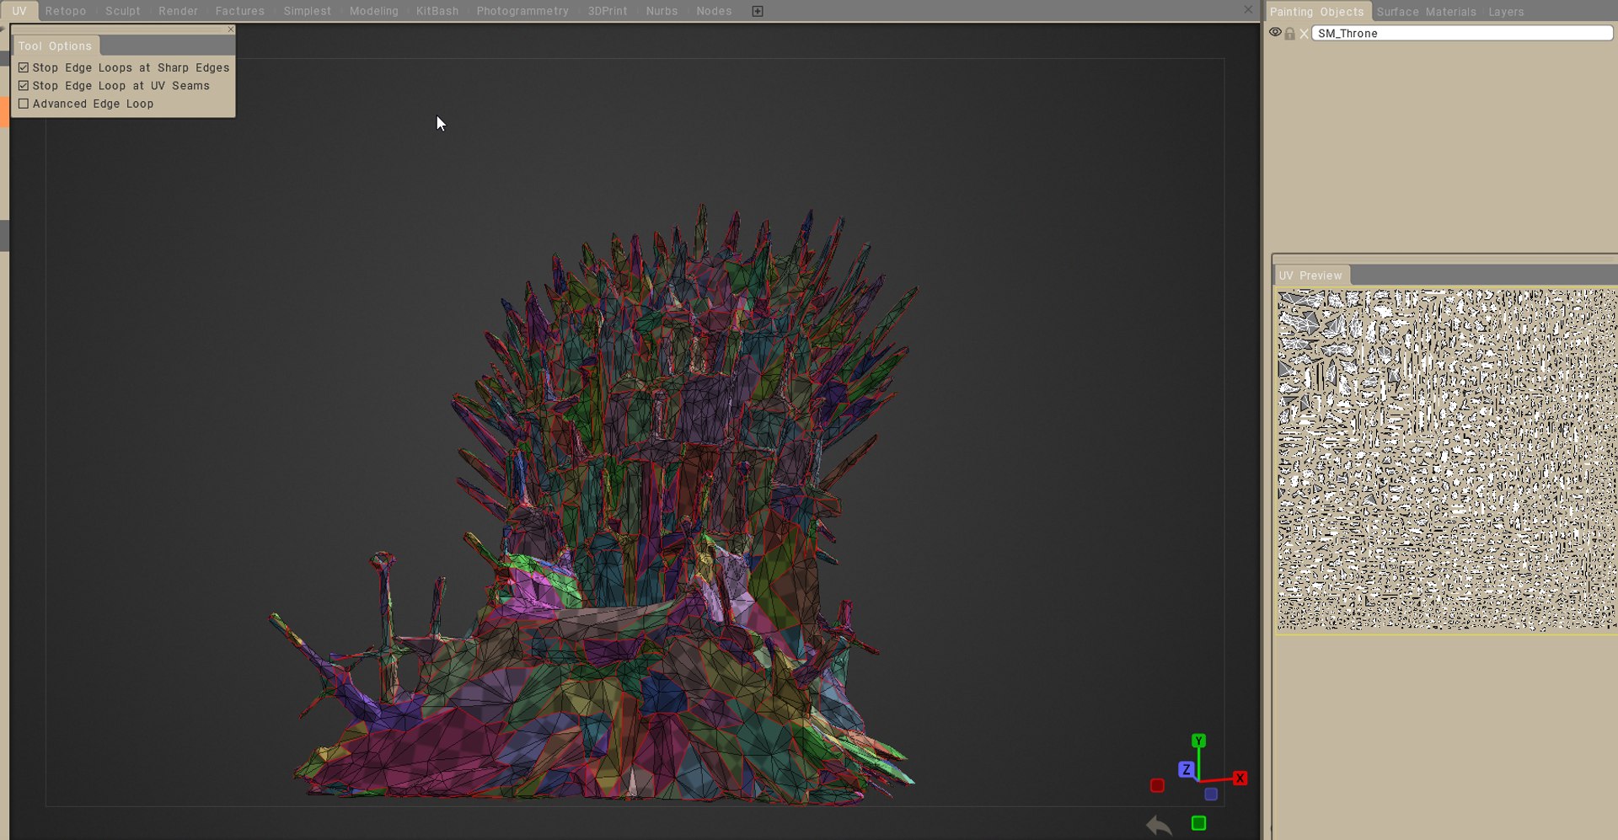The width and height of the screenshot is (1618, 840).
Task: Lock the SM_Throne paint object
Action: [1289, 34]
